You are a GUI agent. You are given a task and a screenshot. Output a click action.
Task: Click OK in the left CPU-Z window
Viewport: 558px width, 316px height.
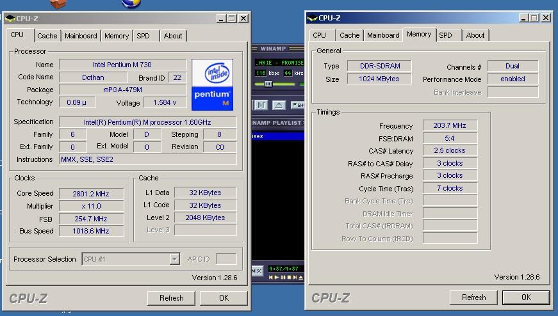224,298
